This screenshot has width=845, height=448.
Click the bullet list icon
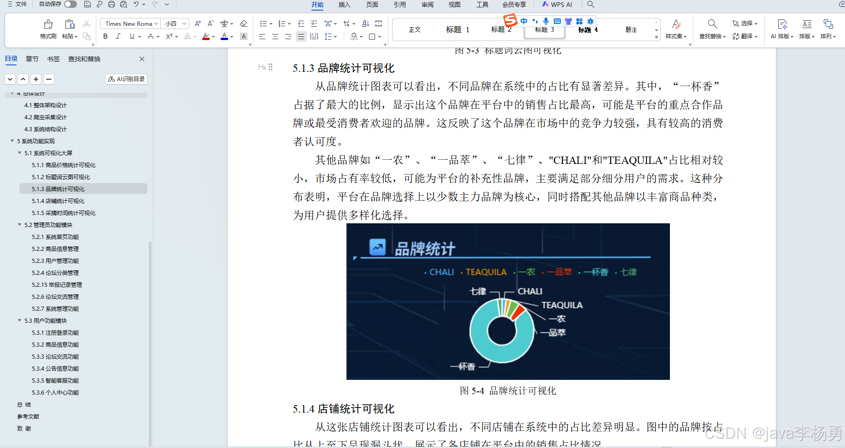point(264,23)
